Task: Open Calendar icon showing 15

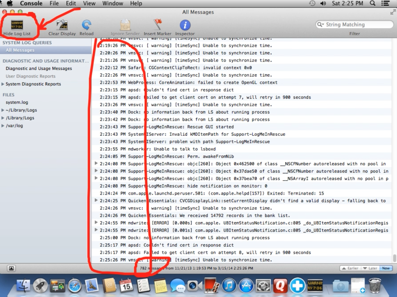Action: pyautogui.click(x=126, y=285)
